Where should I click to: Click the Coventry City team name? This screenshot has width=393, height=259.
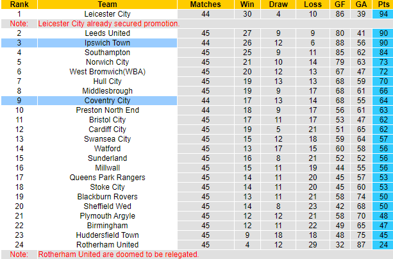point(107,101)
